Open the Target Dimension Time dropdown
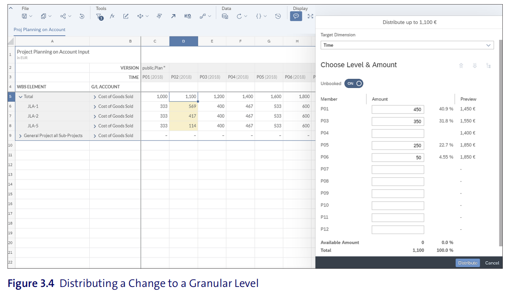This screenshot has height=294, width=509. pos(407,45)
